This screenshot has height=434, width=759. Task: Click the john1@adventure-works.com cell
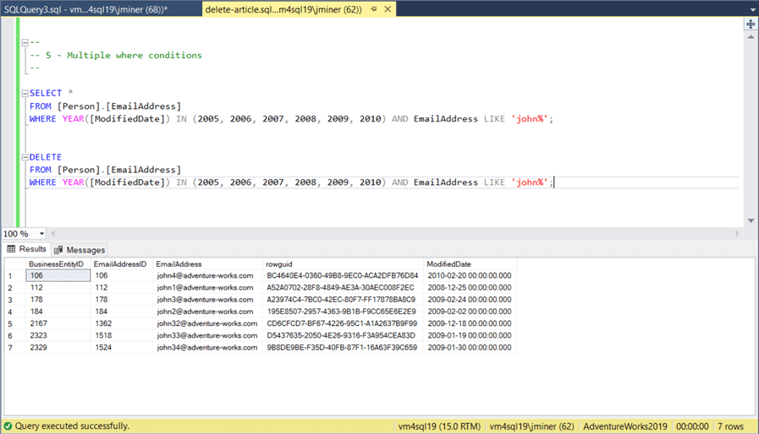click(207, 288)
